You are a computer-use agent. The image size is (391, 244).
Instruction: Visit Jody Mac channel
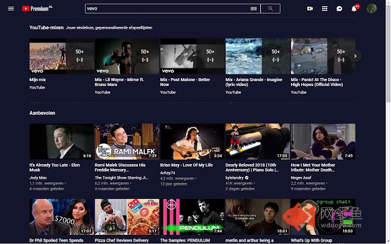click(38, 178)
